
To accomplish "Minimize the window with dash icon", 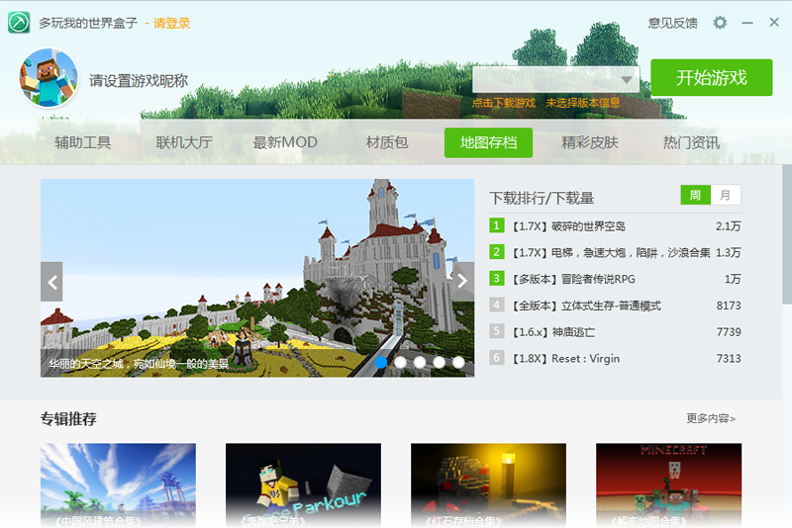I will pos(747,23).
